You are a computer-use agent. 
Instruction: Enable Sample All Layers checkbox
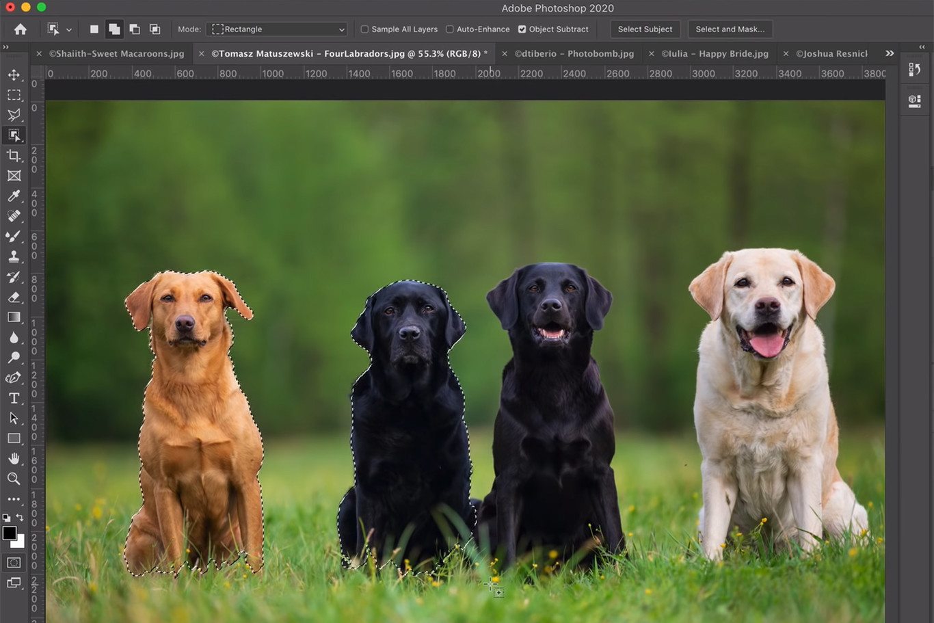(x=364, y=29)
